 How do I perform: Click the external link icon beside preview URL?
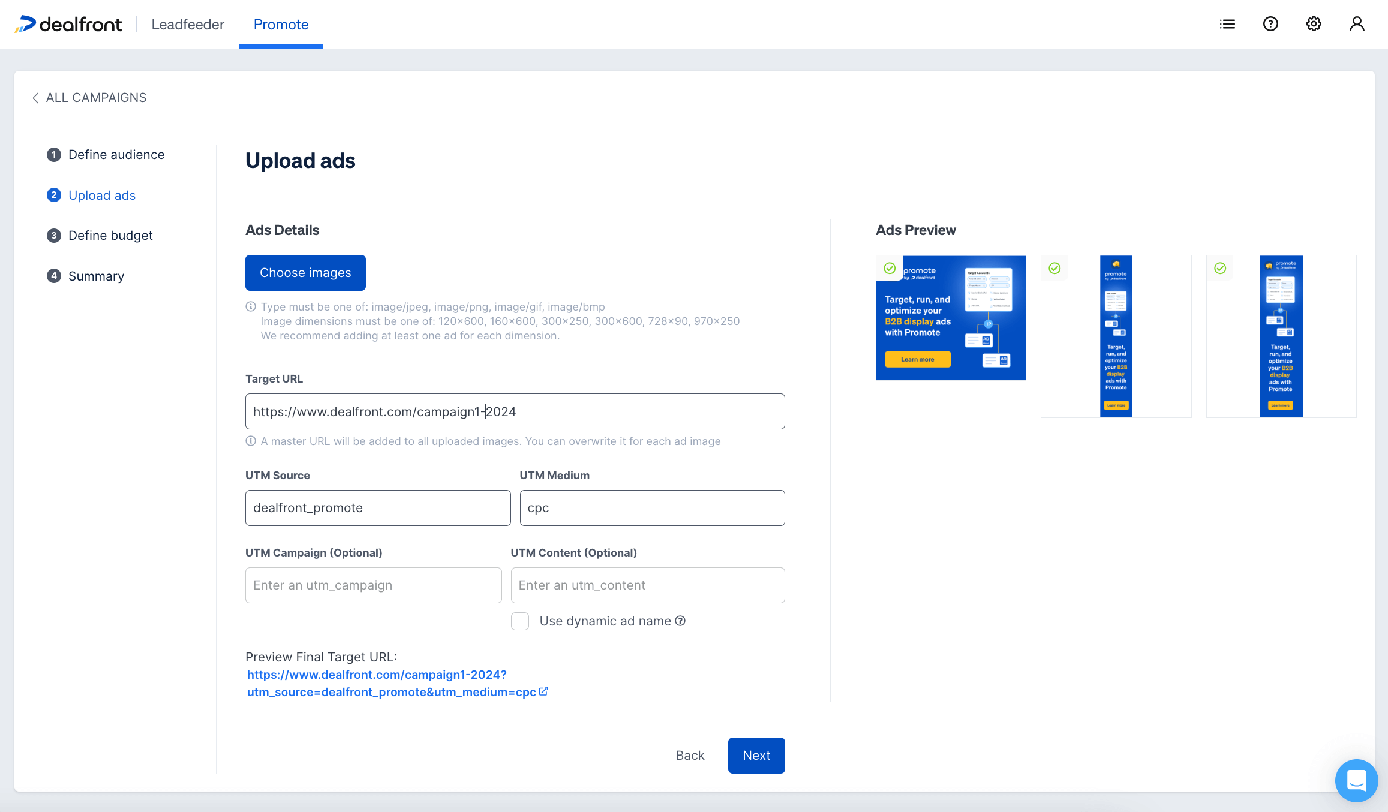coord(543,691)
